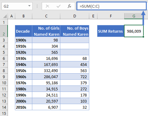148x116 pixels.
Task: Click the formula bar with =SUM(C:C)
Action: click(x=111, y=6)
